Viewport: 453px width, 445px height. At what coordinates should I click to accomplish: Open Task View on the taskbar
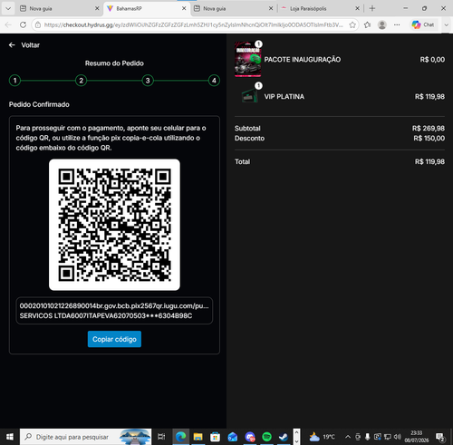(161, 437)
